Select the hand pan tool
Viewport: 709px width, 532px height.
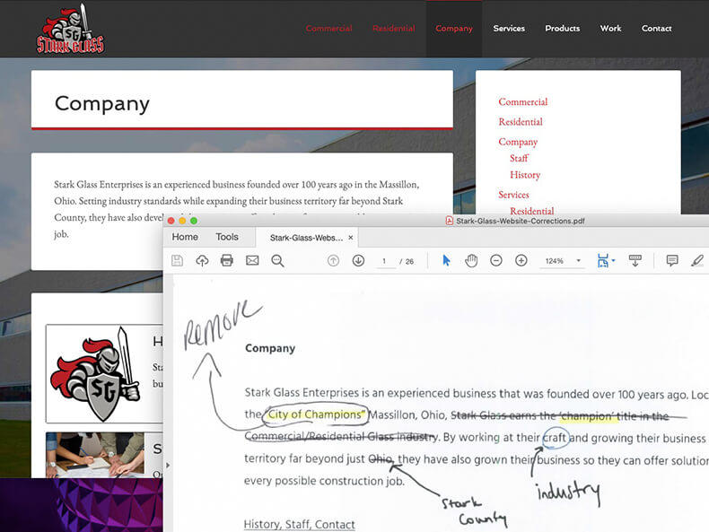[471, 260]
